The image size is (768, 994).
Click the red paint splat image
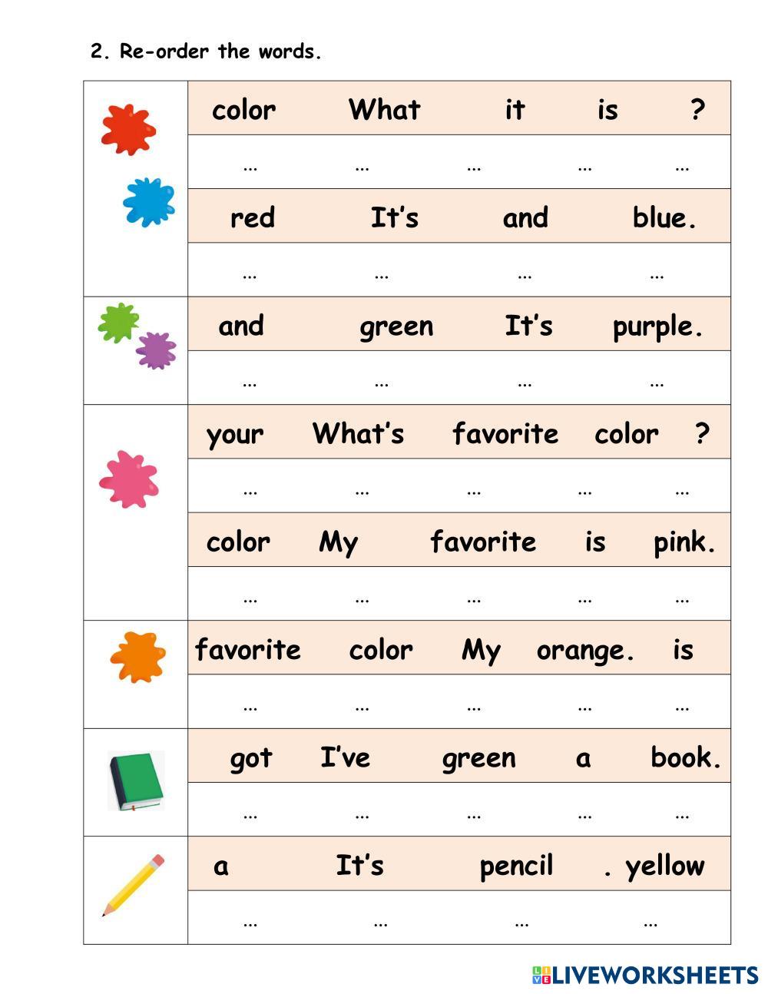128,129
